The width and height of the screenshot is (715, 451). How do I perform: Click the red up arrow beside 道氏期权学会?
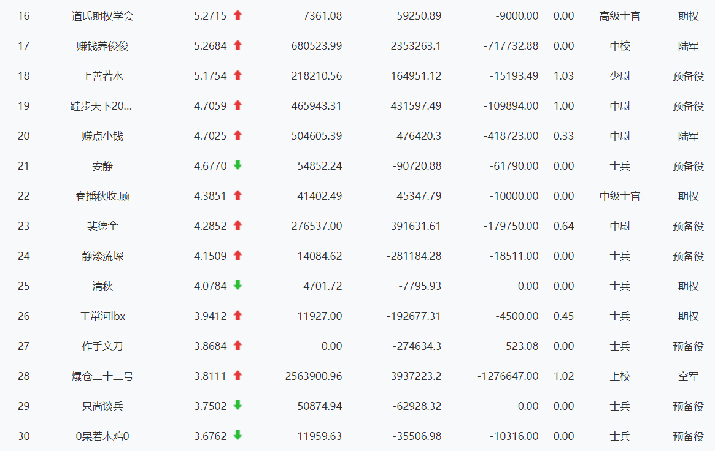[x=238, y=15]
